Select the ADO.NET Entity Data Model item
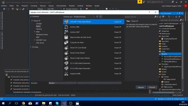The height and width of the screenshot is (106, 188). (x=94, y=22)
